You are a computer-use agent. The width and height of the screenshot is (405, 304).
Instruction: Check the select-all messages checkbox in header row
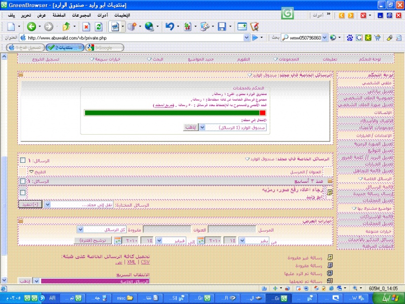pyautogui.click(x=23, y=160)
